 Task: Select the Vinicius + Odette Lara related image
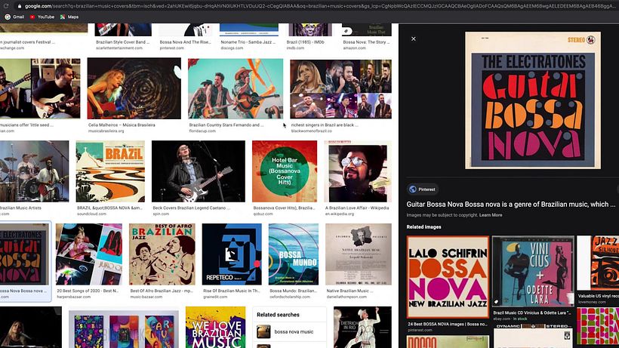(x=533, y=271)
